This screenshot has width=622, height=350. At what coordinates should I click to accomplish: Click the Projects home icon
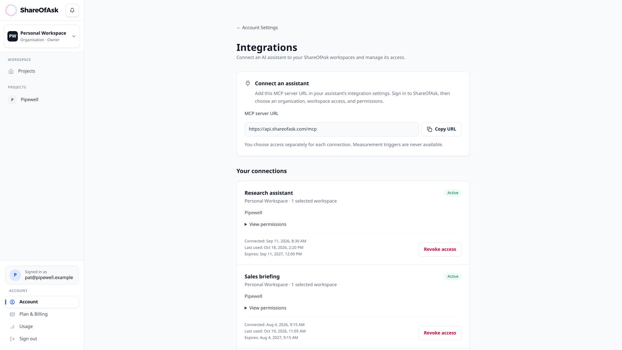(x=11, y=71)
